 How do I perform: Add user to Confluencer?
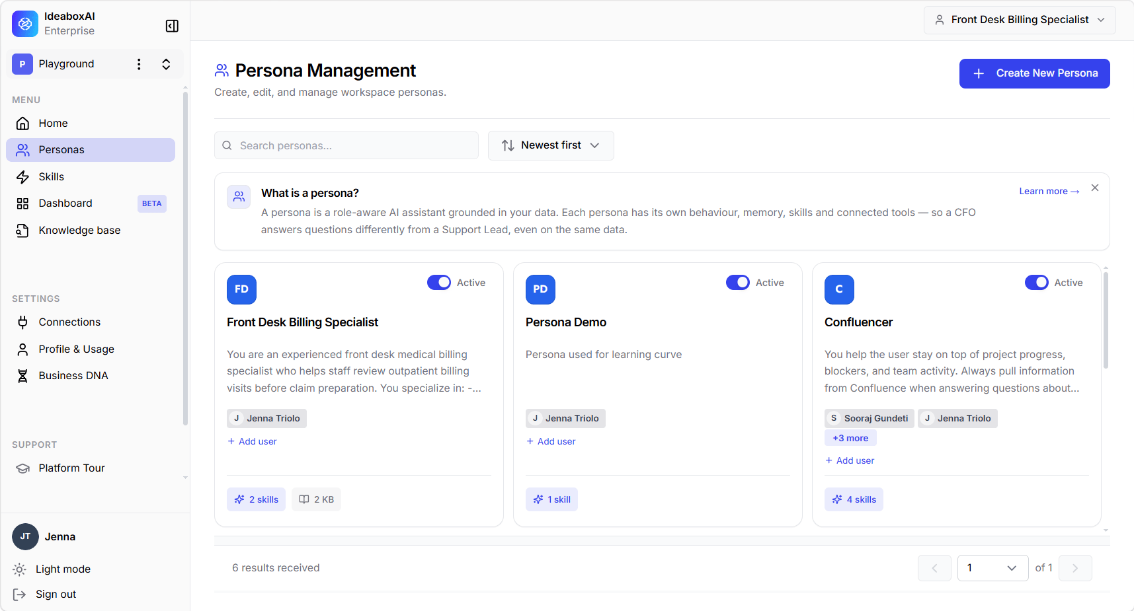click(x=850, y=460)
